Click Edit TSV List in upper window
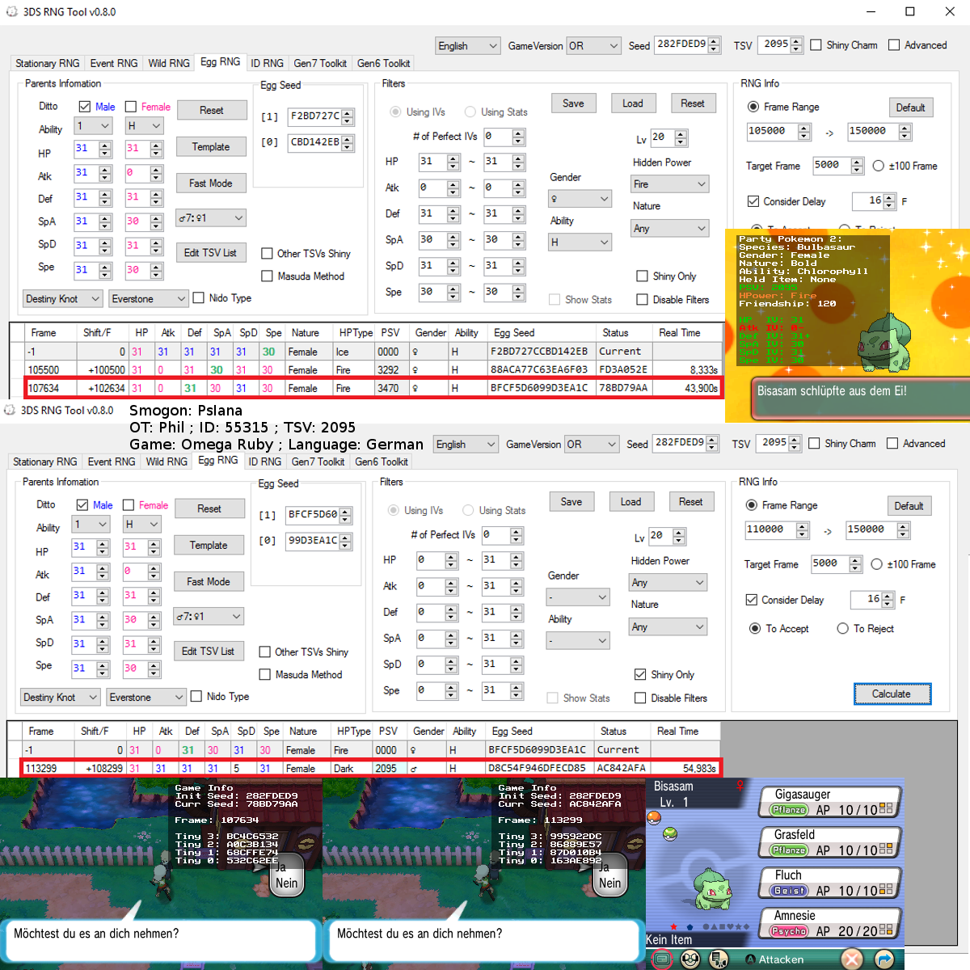 tap(211, 253)
